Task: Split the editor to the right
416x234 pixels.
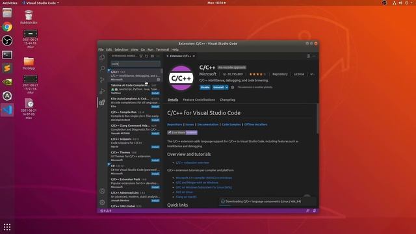Action: coord(308,56)
